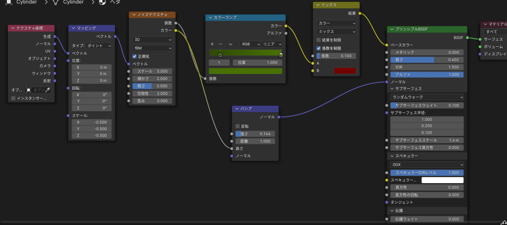
Task: Remove a color stop with the minus icon
Action: pos(221,44)
